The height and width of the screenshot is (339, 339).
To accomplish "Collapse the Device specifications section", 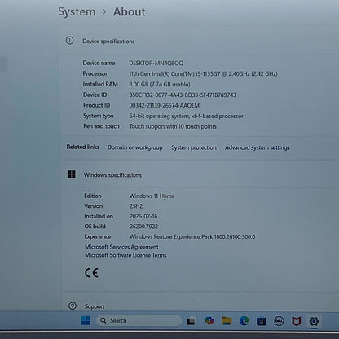I will click(200, 41).
